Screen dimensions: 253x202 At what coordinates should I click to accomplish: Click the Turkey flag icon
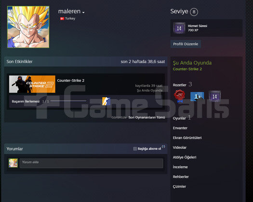[62, 19]
